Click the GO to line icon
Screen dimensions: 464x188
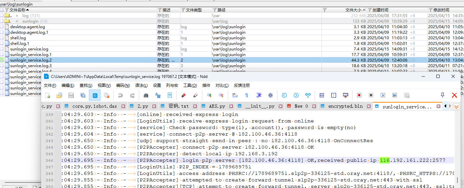[308, 95]
